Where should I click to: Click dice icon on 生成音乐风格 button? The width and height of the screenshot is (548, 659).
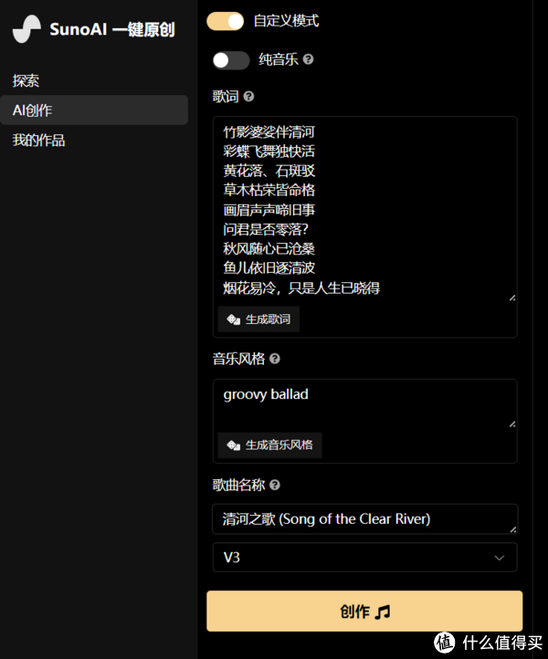233,445
